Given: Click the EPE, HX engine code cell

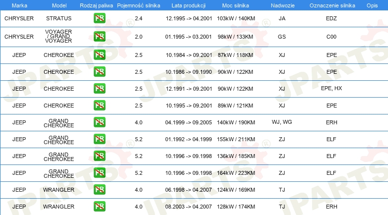Looking at the screenshot, I should point(331,89).
